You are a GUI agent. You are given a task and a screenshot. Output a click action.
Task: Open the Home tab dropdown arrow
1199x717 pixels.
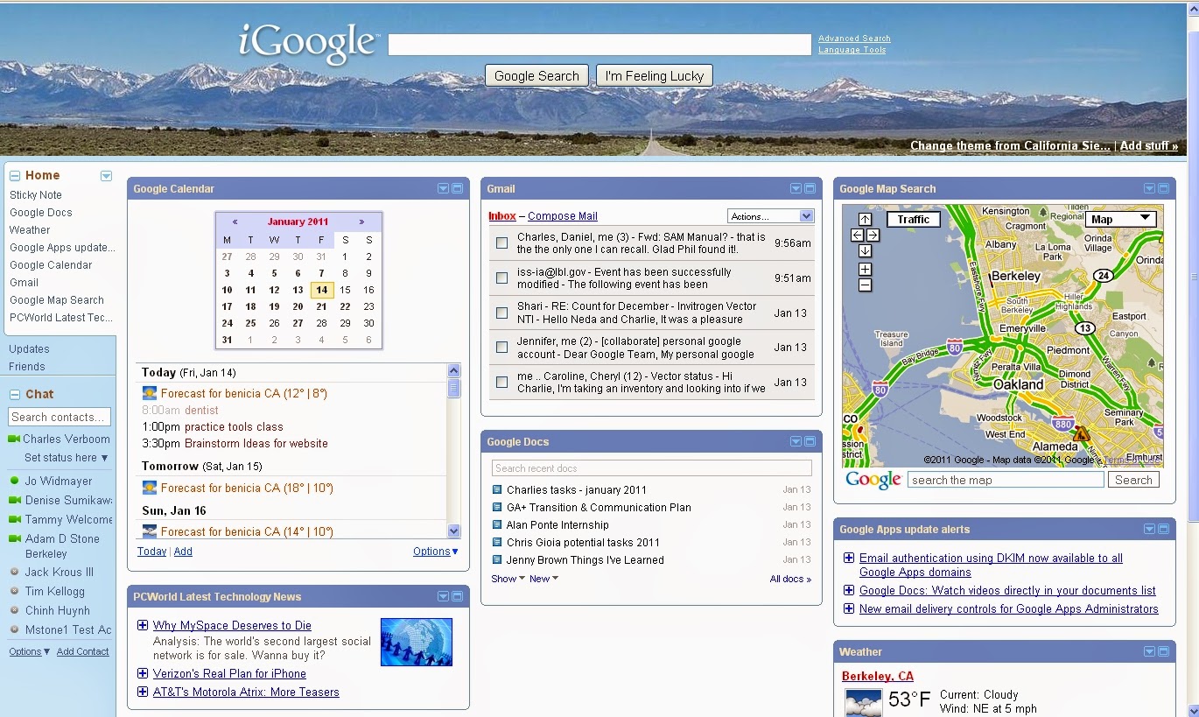[106, 176]
